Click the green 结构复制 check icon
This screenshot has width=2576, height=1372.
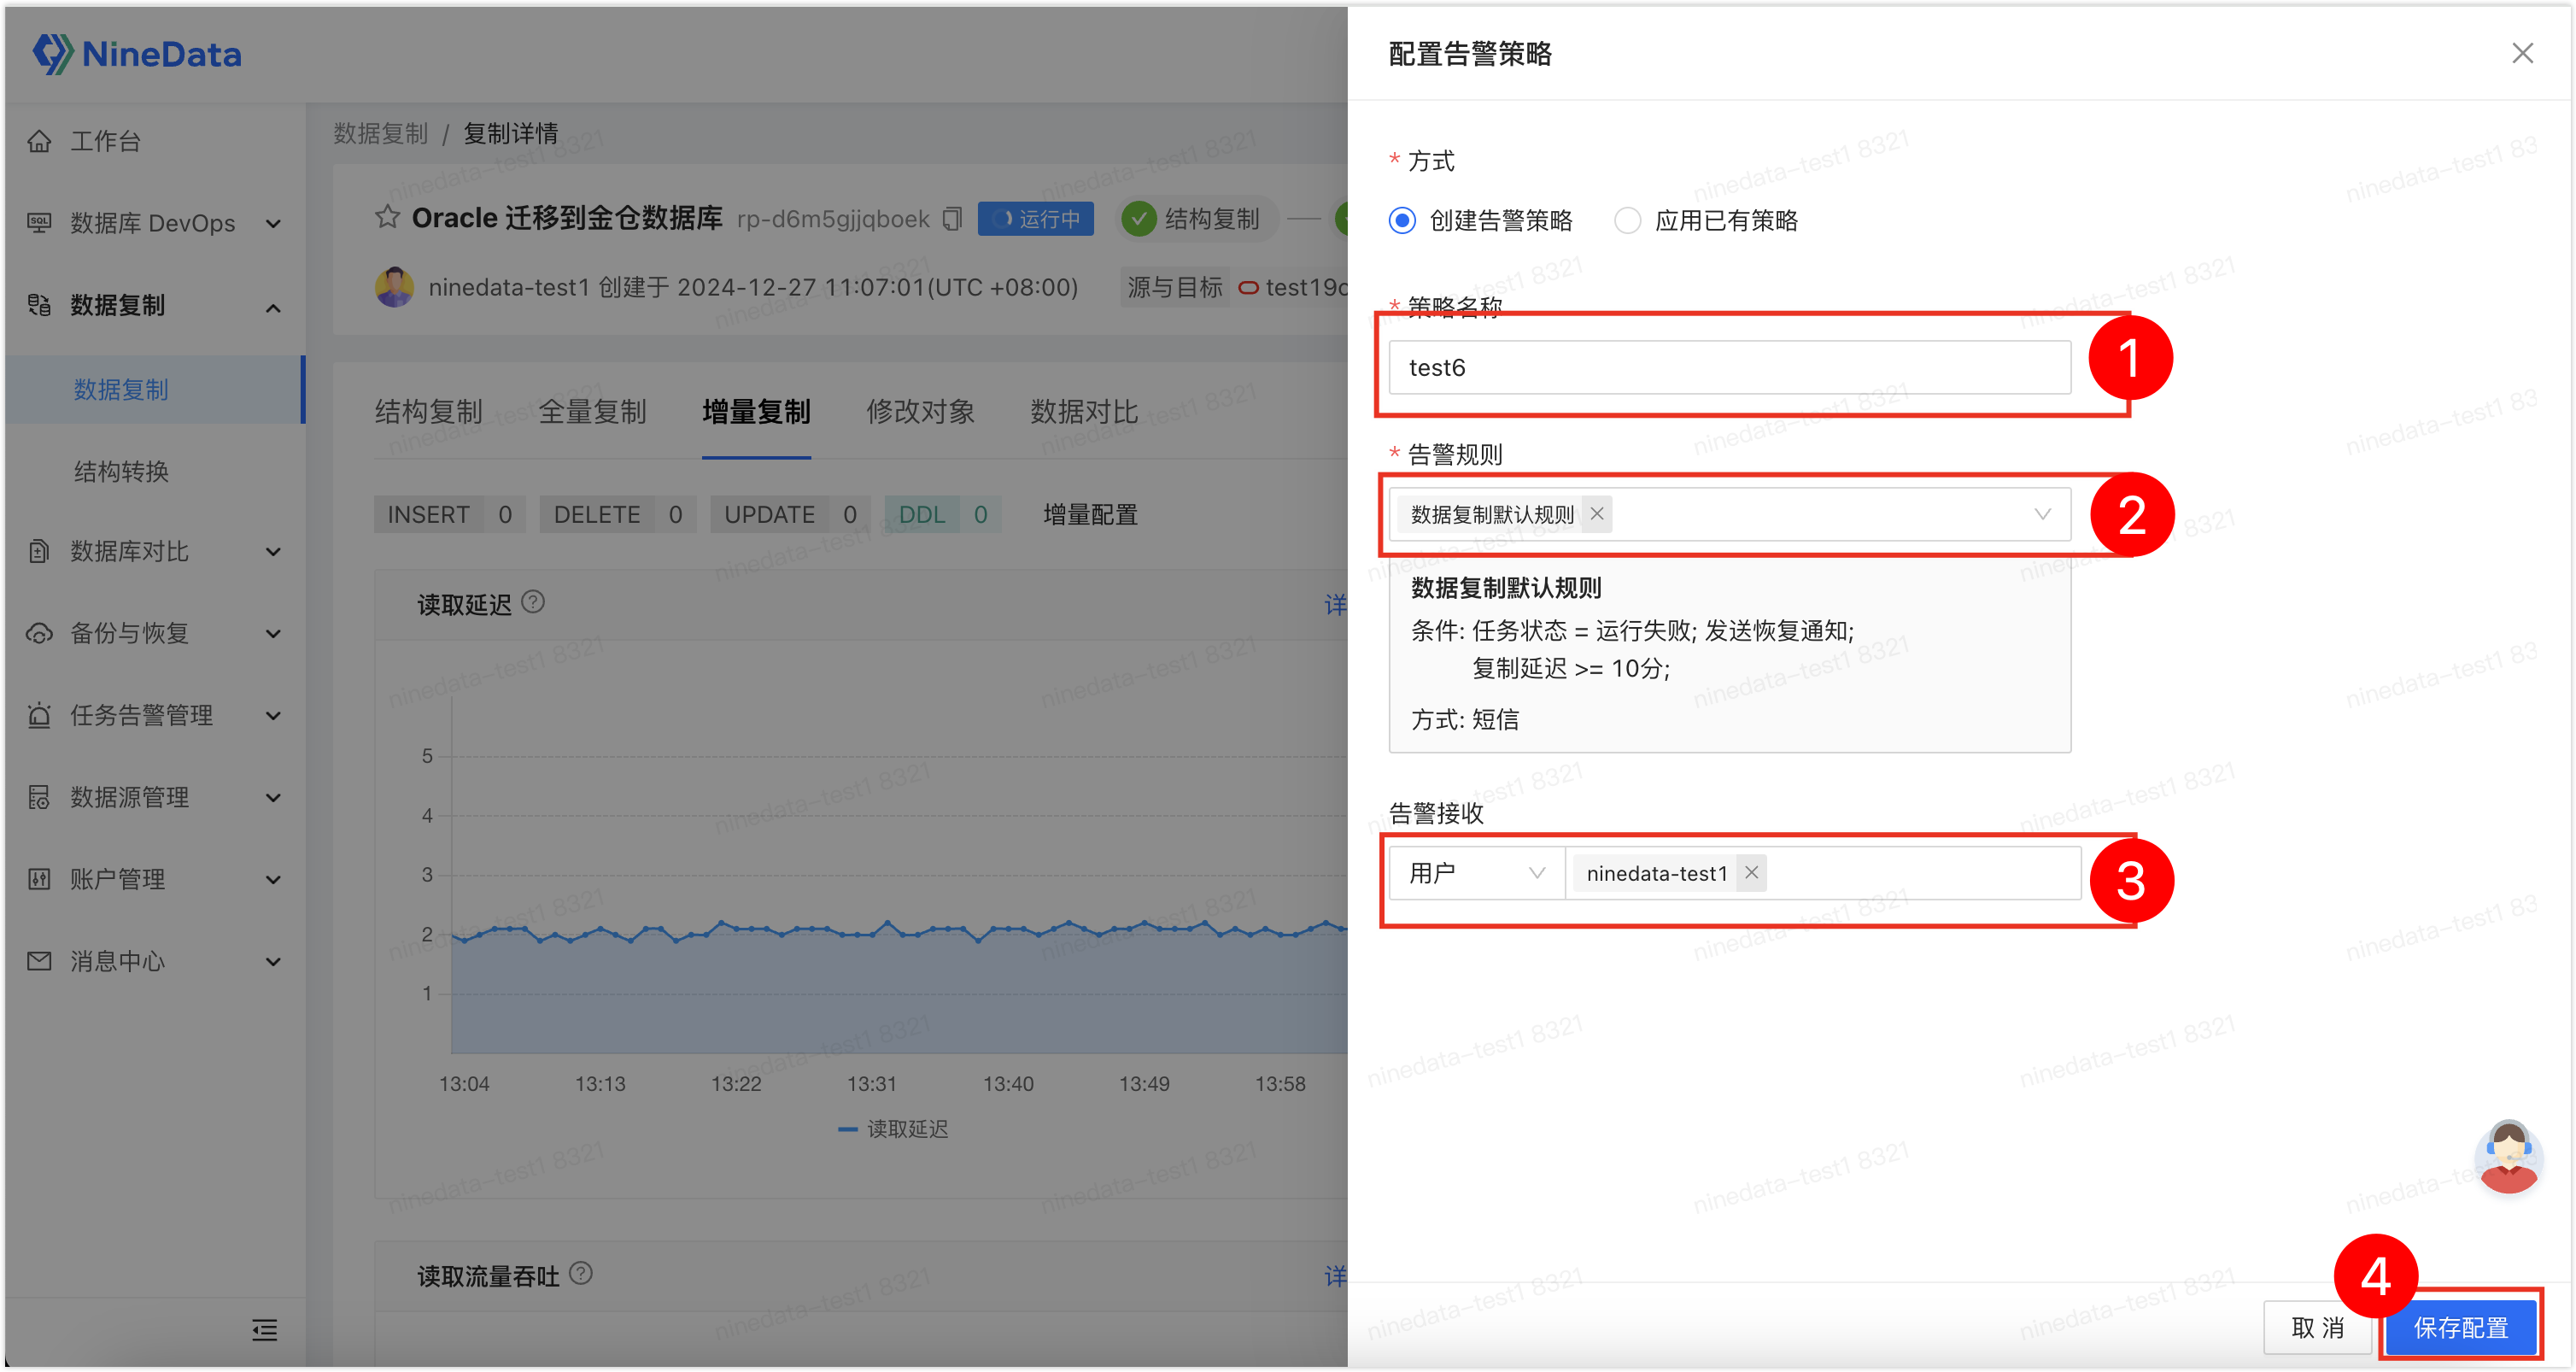[1139, 219]
